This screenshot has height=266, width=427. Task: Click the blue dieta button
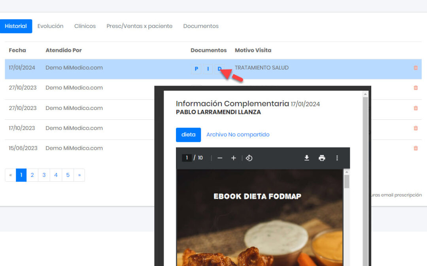(x=189, y=135)
